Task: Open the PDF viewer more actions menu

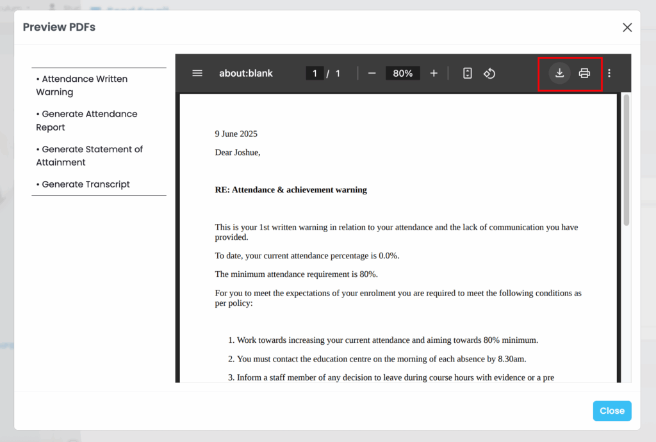Action: click(609, 74)
